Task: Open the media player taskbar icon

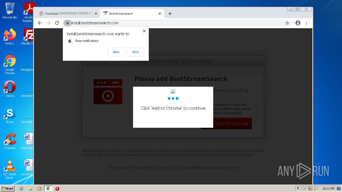Action: [x=39, y=189]
